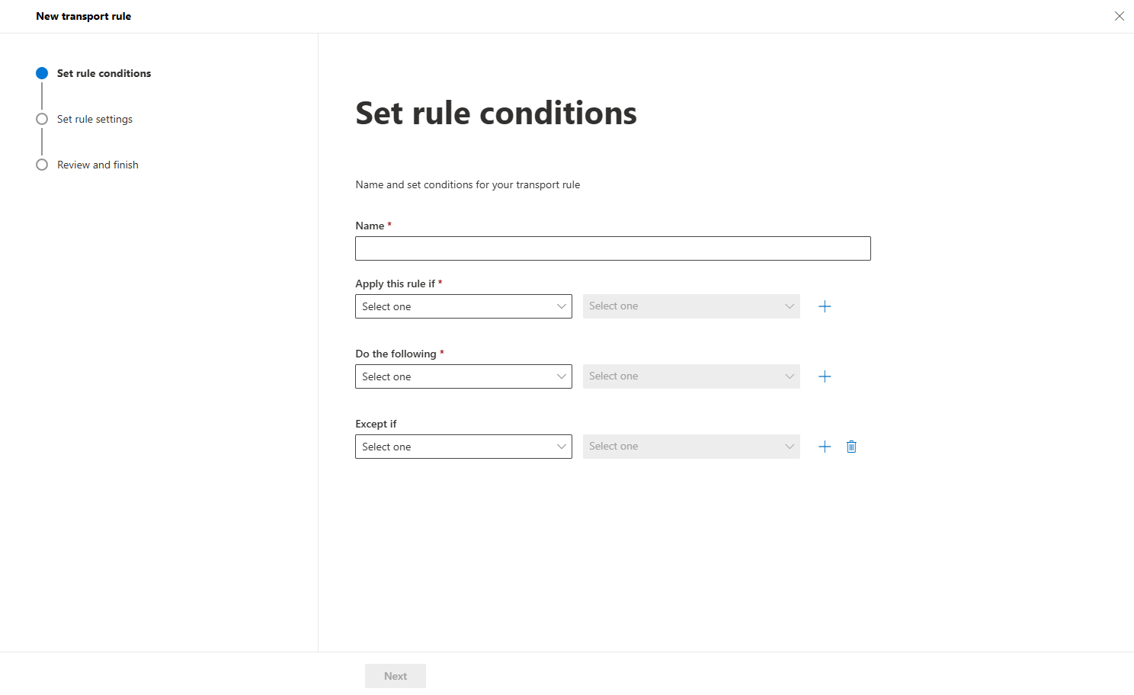The image size is (1134, 695).
Task: Click the Next button
Action: (x=395, y=675)
